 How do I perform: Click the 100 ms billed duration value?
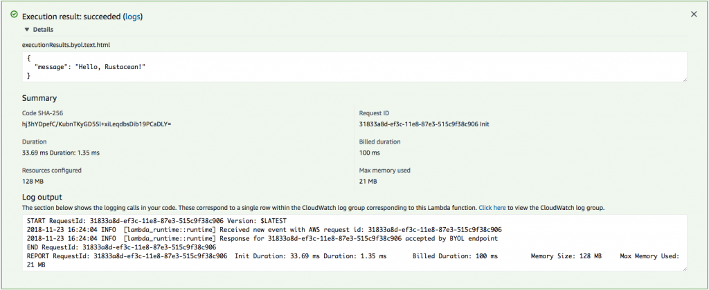[x=370, y=153]
